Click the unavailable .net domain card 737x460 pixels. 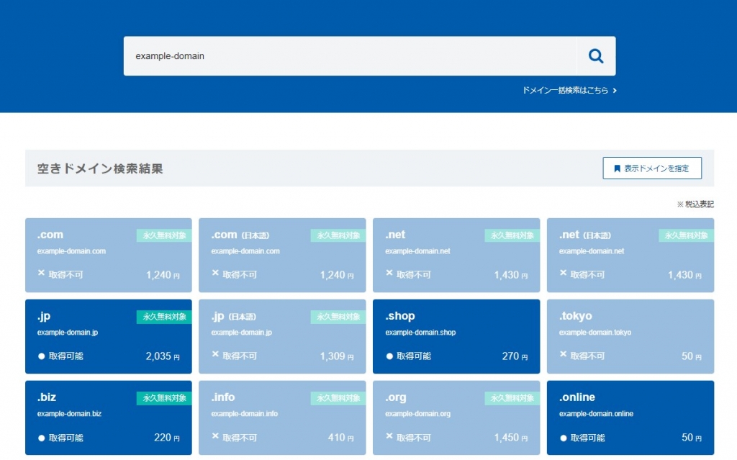click(x=456, y=255)
